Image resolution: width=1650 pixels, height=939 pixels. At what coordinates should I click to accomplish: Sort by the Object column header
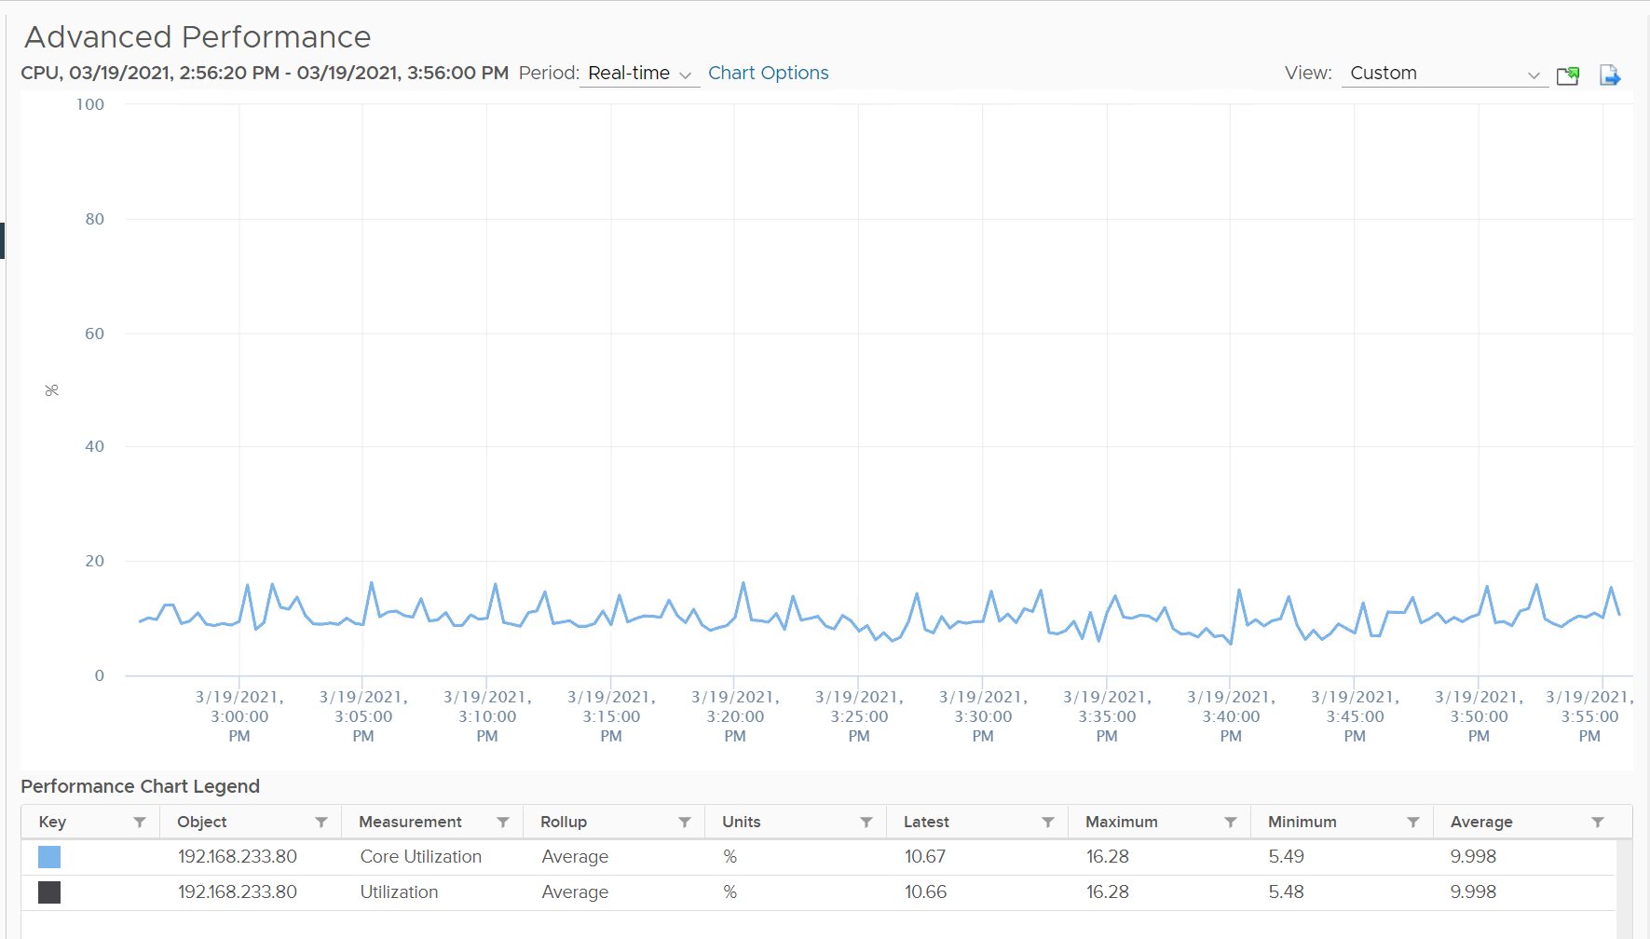tap(202, 822)
